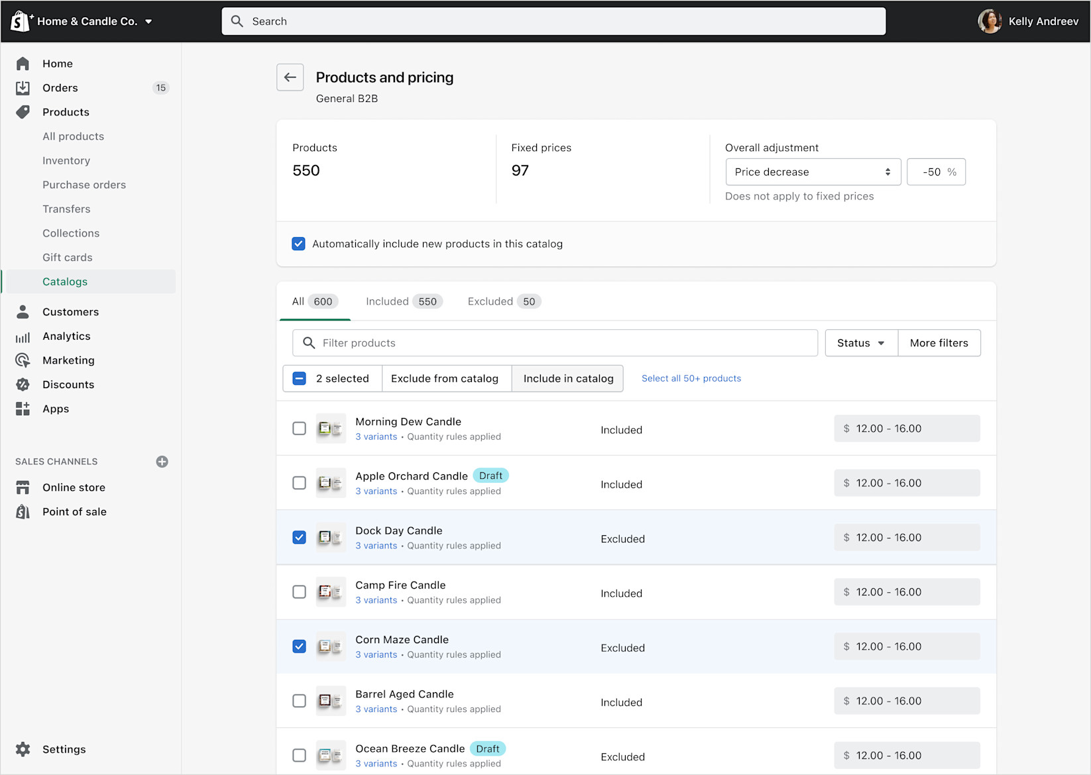Open 3 variants link for Barrel Aged Candle
The width and height of the screenshot is (1091, 775).
coord(376,709)
